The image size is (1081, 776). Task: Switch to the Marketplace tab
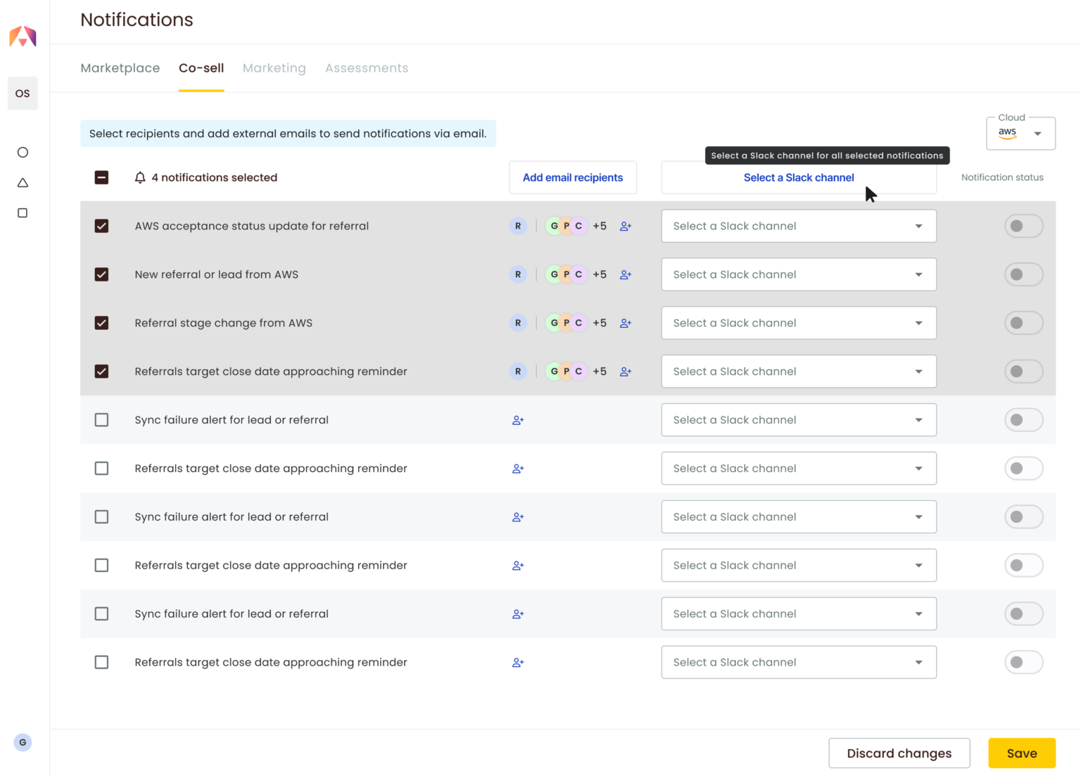tap(120, 68)
